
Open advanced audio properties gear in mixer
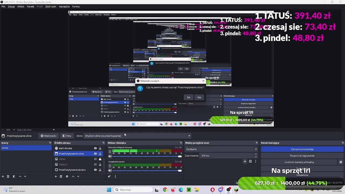point(109,176)
